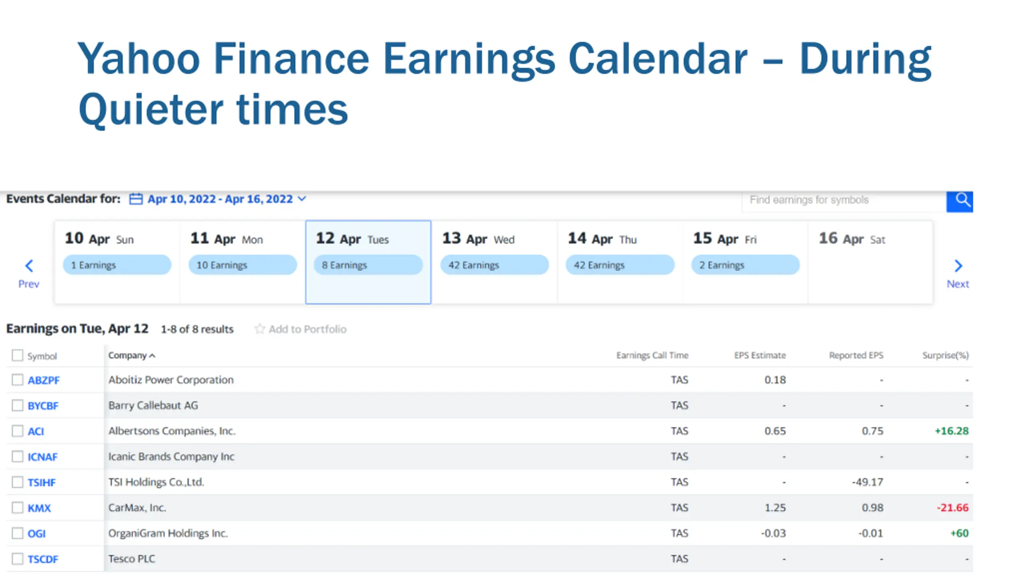The height and width of the screenshot is (575, 1022).
Task: Click the Add to Portfolio text
Action: click(x=307, y=329)
